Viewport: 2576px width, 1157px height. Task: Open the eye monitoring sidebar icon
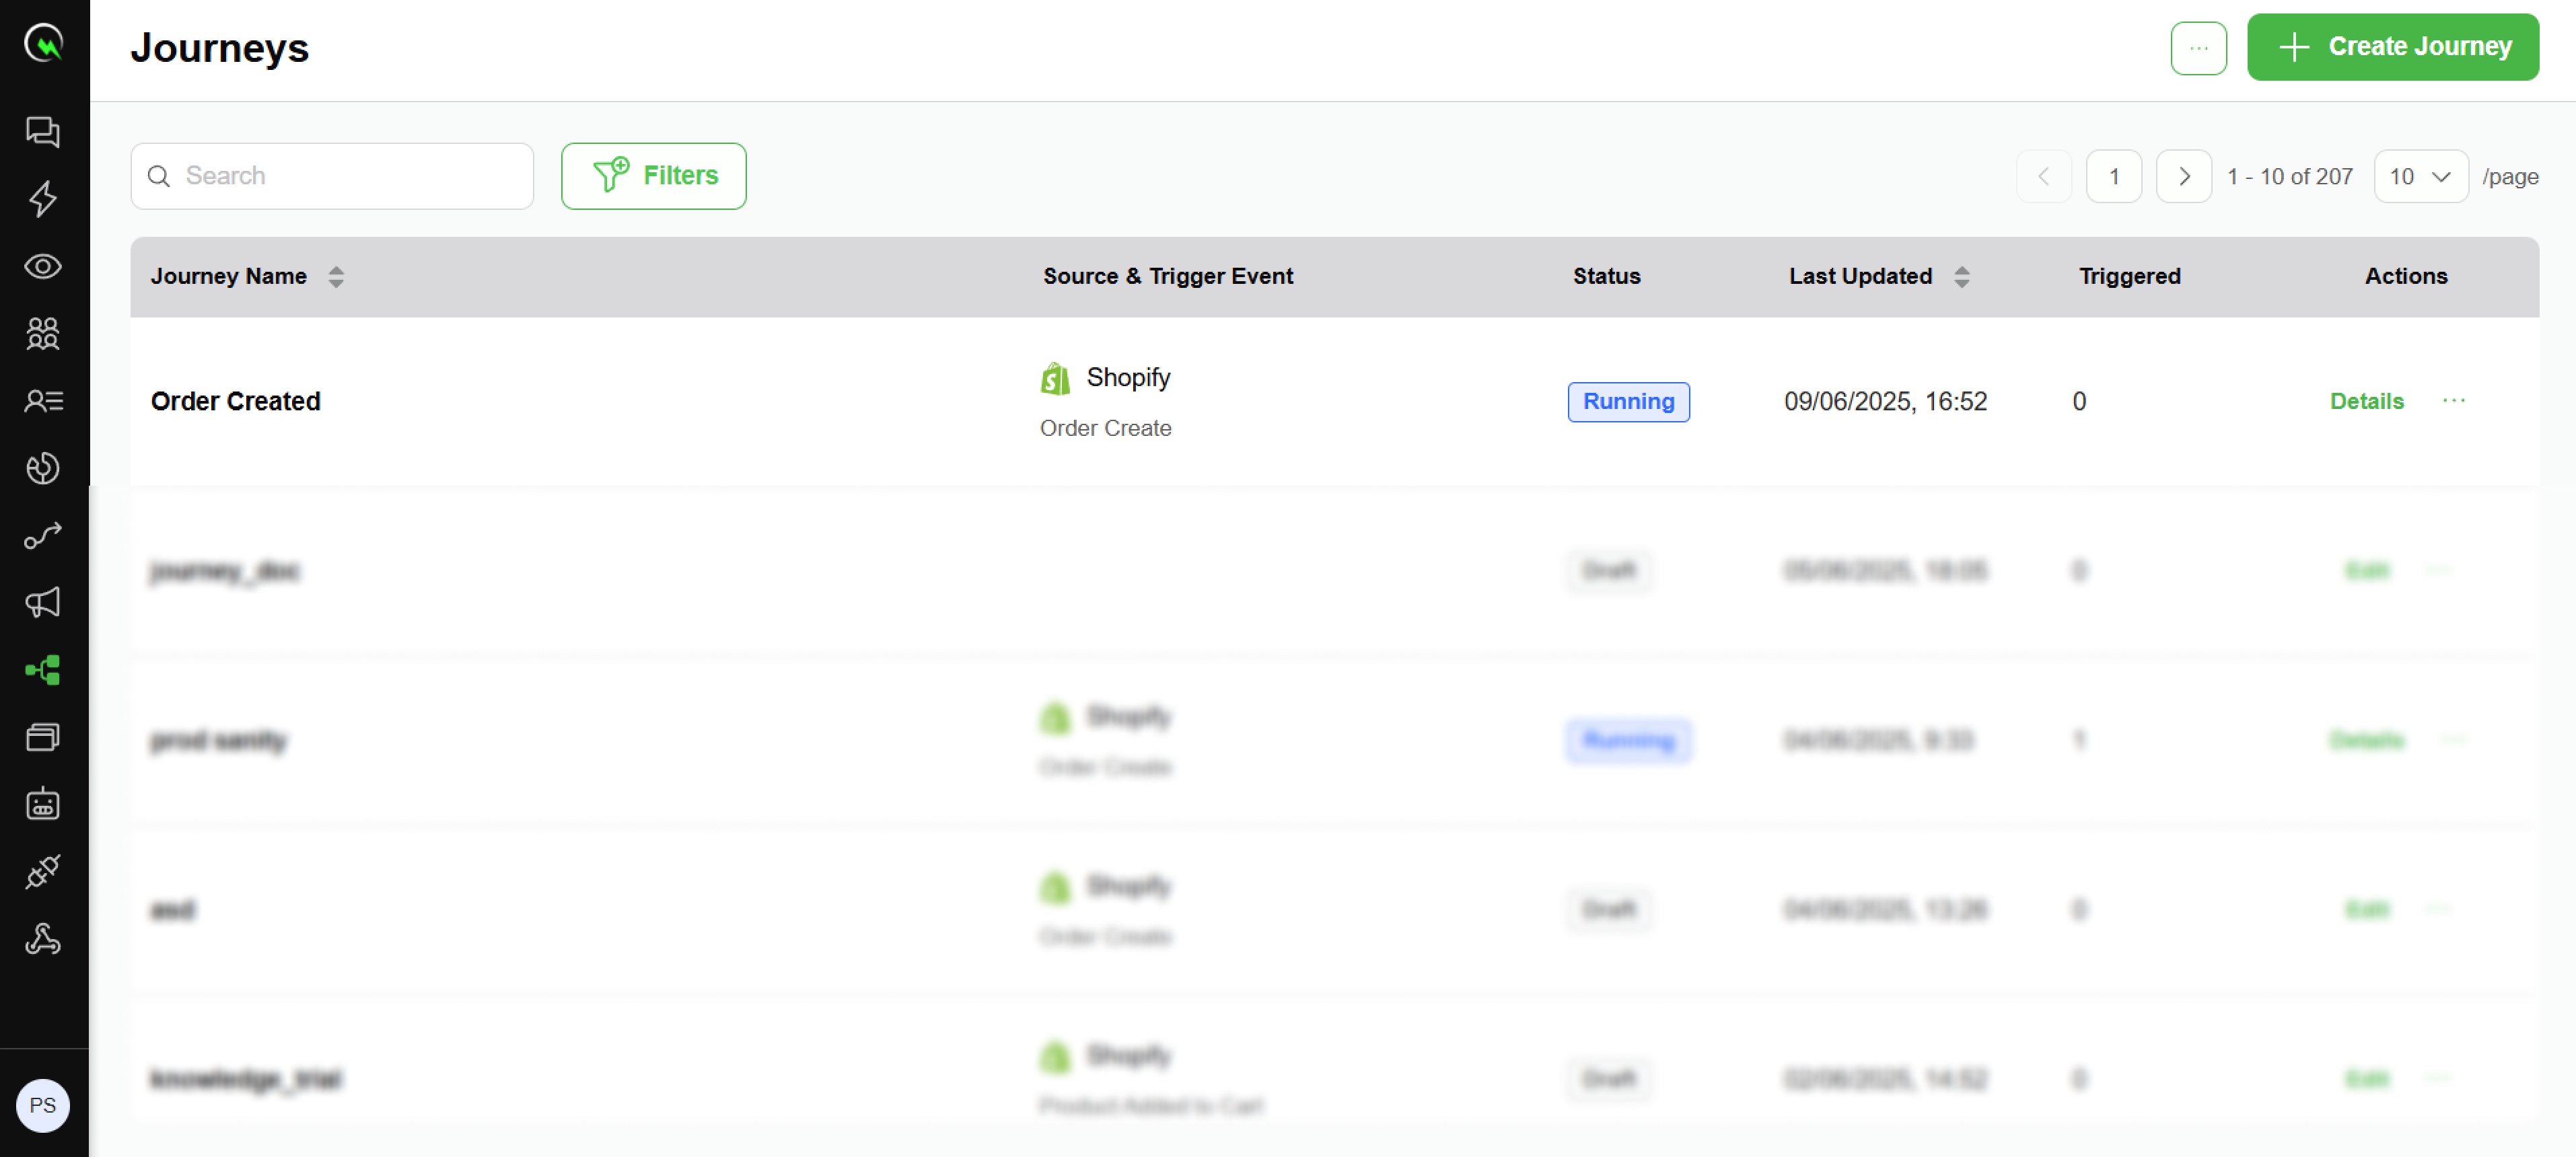(43, 266)
